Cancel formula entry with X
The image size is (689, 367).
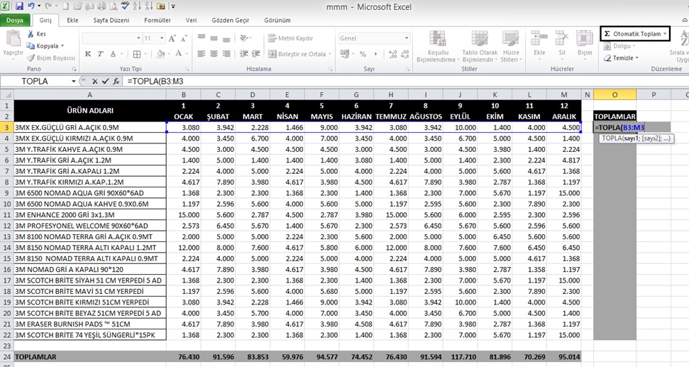point(94,82)
